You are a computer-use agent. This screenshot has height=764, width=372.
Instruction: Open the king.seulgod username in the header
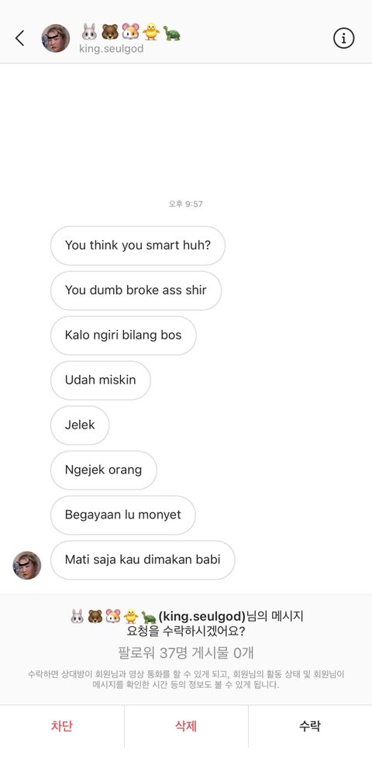point(111,50)
